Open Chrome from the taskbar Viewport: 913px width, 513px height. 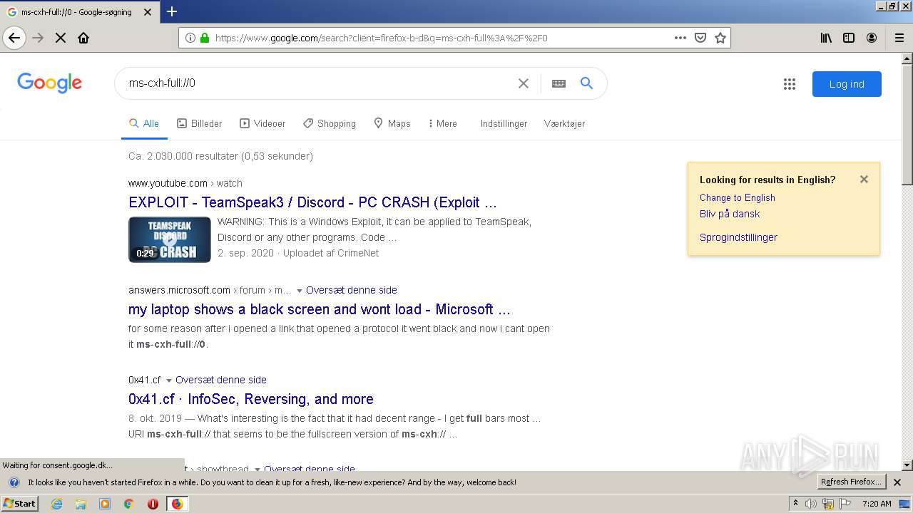128,504
